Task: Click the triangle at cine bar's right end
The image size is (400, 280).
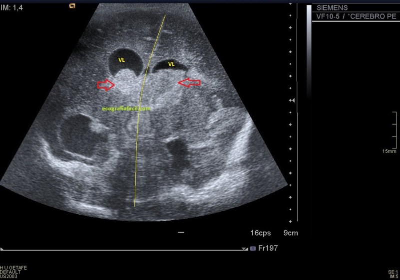Action: pyautogui.click(x=244, y=248)
